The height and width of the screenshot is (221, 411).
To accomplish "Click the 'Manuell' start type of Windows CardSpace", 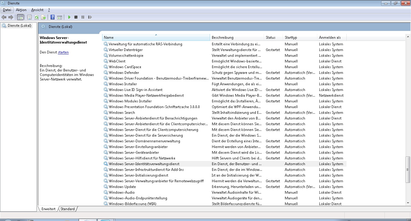I will [291, 67].
